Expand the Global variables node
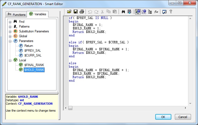The width and height of the screenshot is (198, 125). 10,36
